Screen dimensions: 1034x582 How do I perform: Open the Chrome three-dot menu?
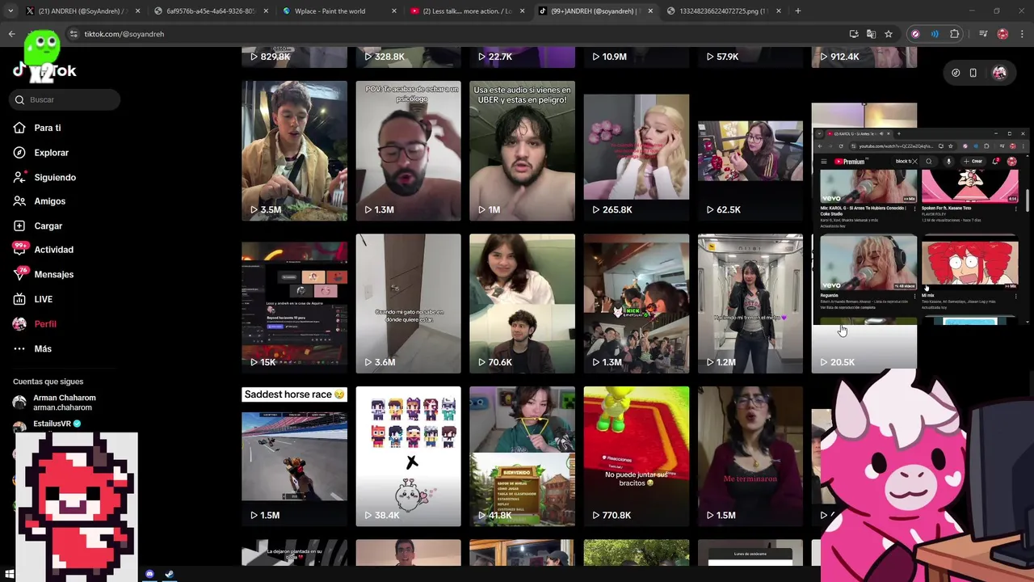point(1022,34)
